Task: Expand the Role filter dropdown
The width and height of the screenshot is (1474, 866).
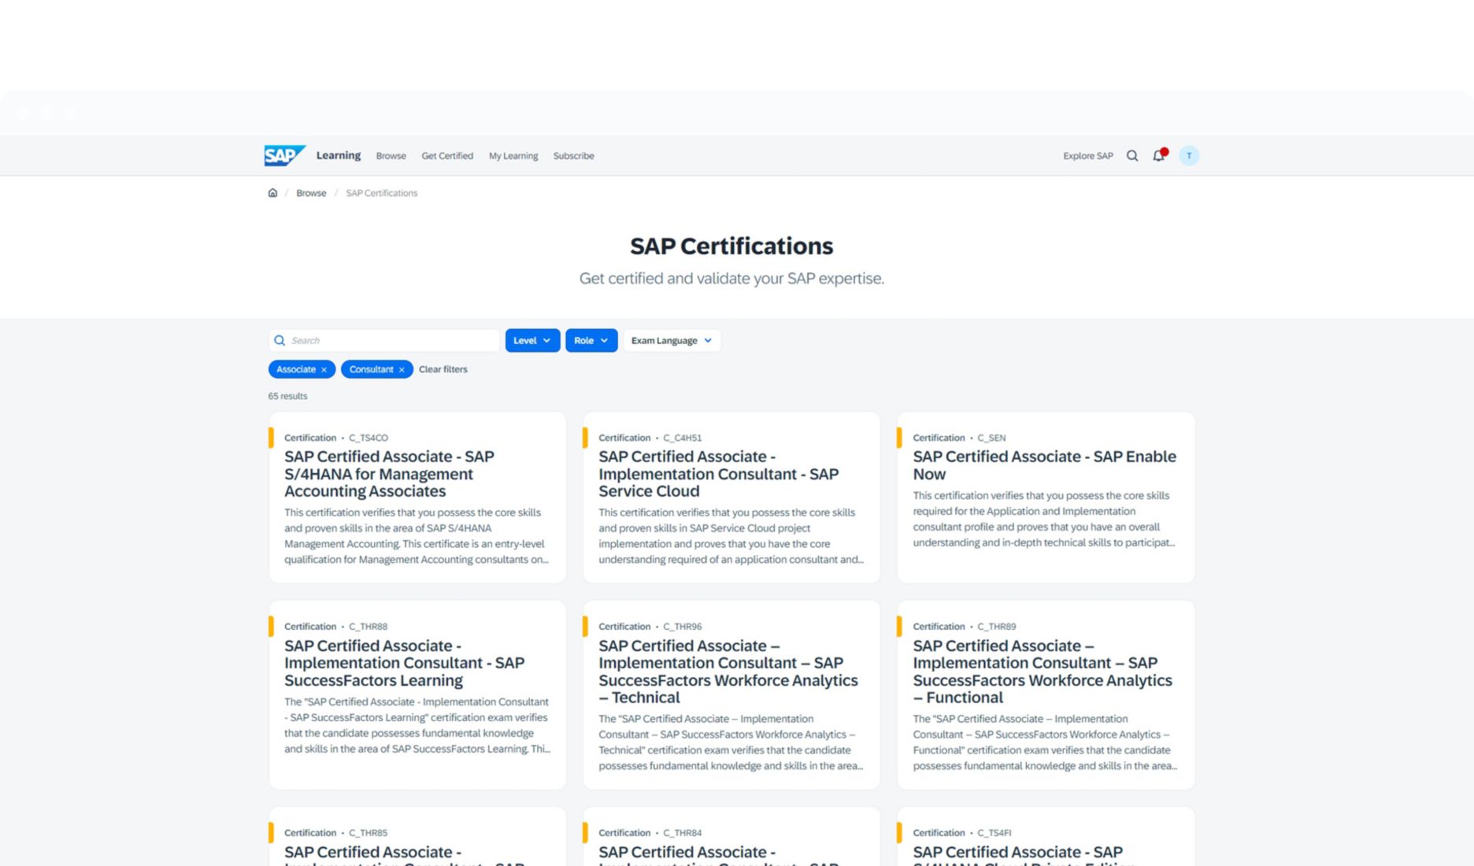Action: [591, 341]
